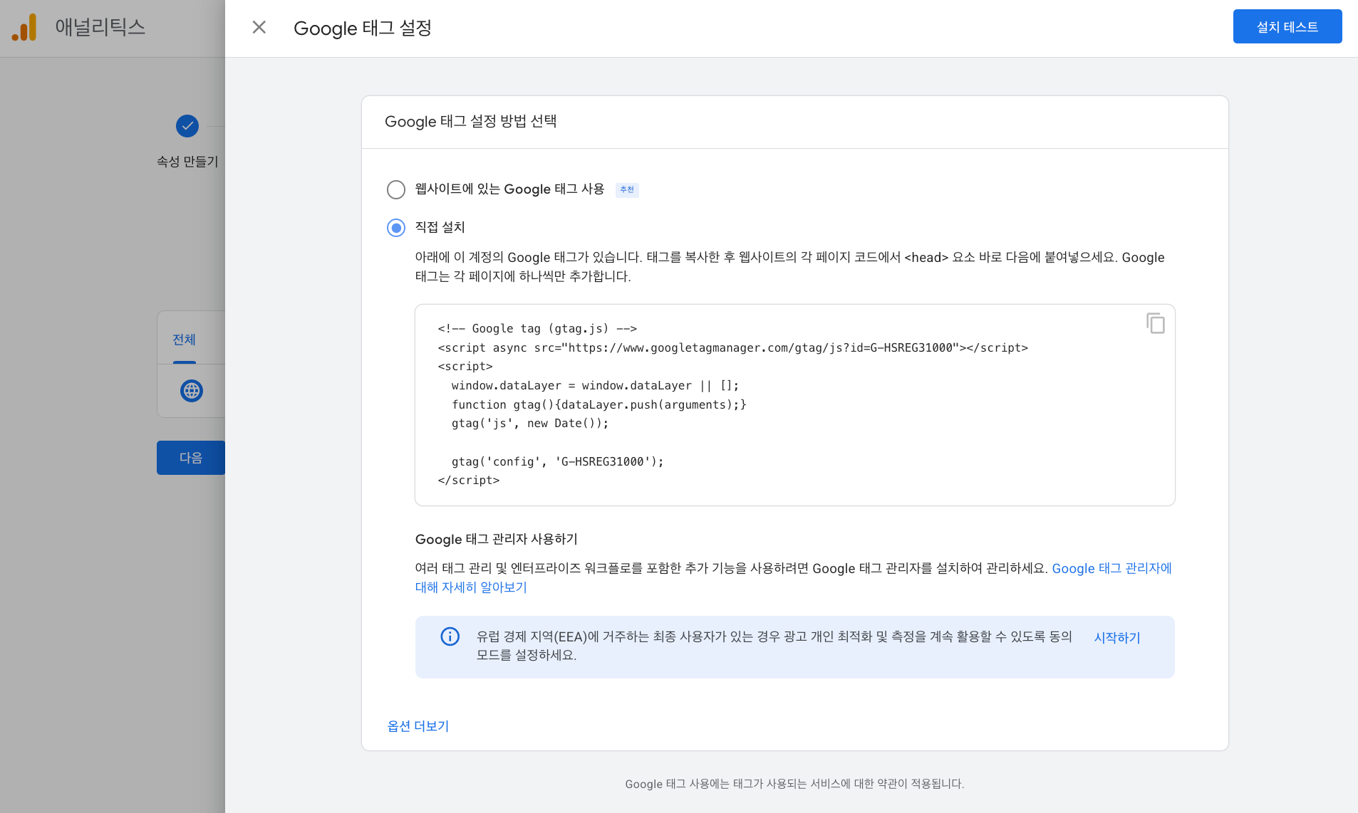Click the terms notice text at bottom
Viewport: 1358px width, 813px height.
point(794,784)
